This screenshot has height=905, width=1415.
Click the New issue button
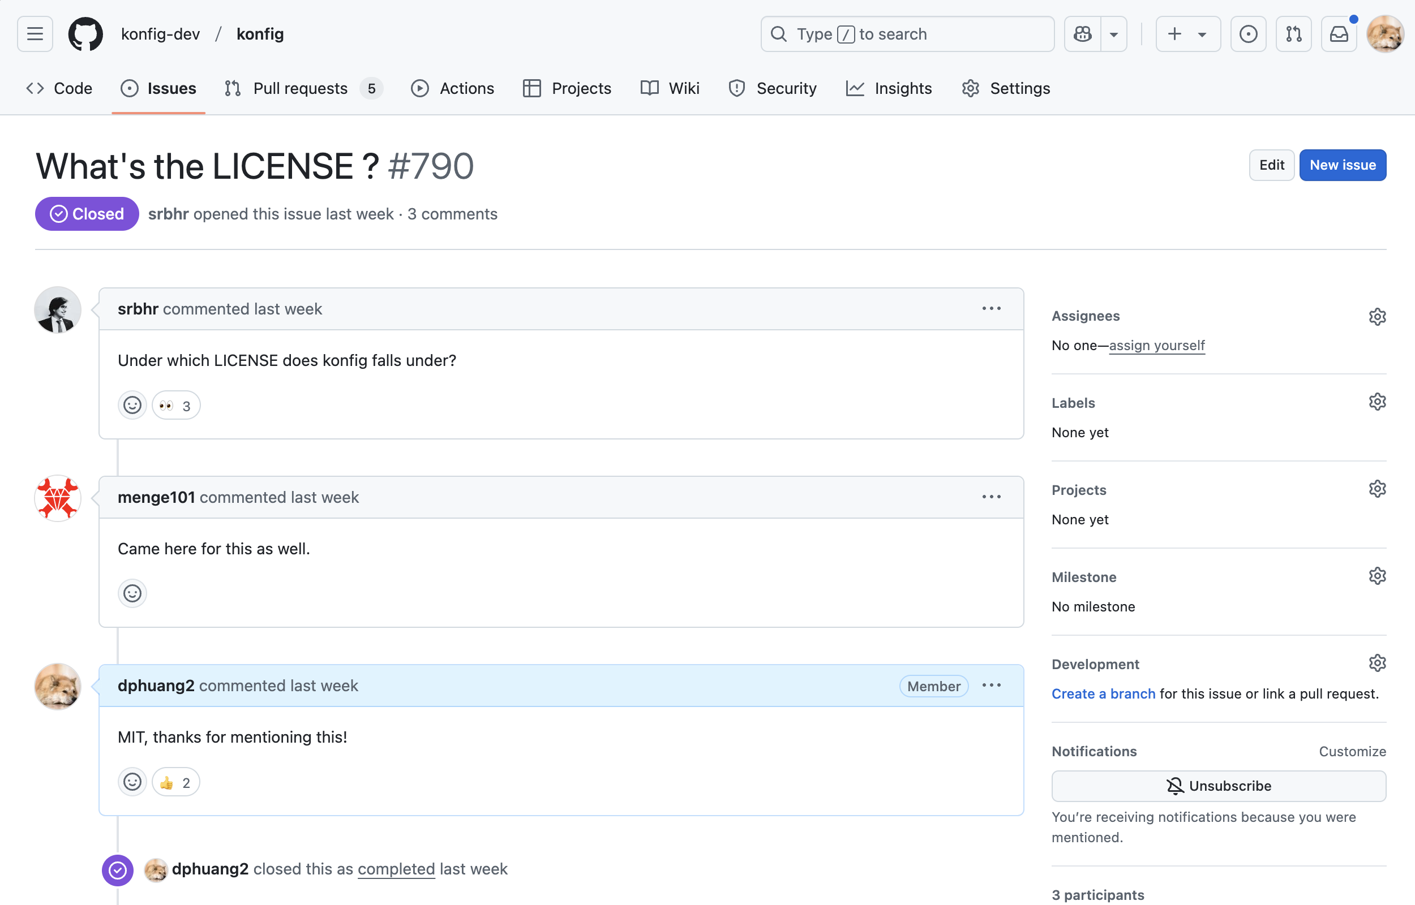[x=1343, y=165]
